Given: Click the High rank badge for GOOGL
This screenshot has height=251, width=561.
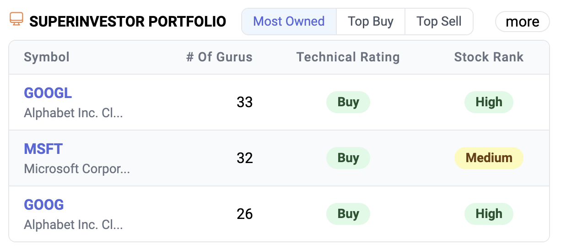Looking at the screenshot, I should coord(489,102).
